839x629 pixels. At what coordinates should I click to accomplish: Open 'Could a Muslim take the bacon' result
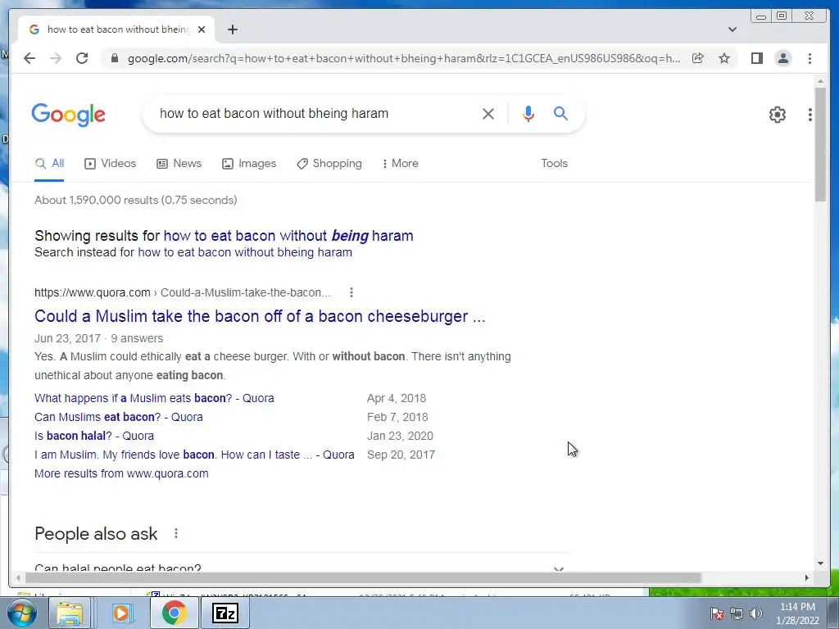tap(260, 316)
